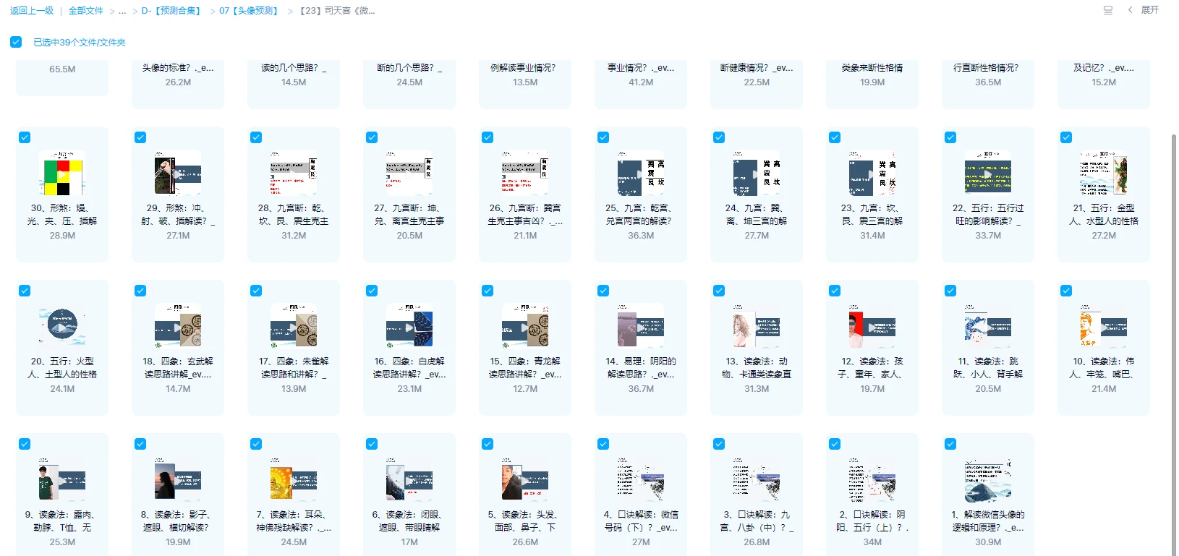
Task: Open video thumbnail 28、九宫断：乾、坎
Action: [x=294, y=174]
